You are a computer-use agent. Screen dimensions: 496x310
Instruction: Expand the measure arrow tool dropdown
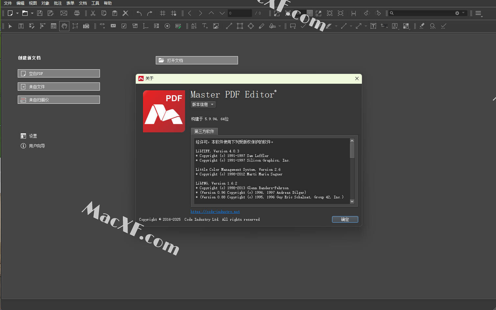click(x=366, y=26)
